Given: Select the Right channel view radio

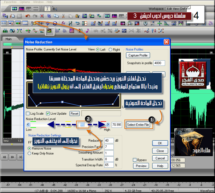Looking at the screenshot, I should coord(111,49).
